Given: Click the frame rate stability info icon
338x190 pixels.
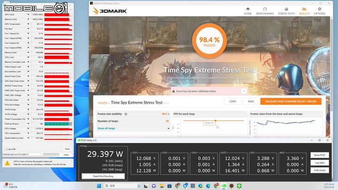Looking at the screenshot, I should (x=126, y=114).
